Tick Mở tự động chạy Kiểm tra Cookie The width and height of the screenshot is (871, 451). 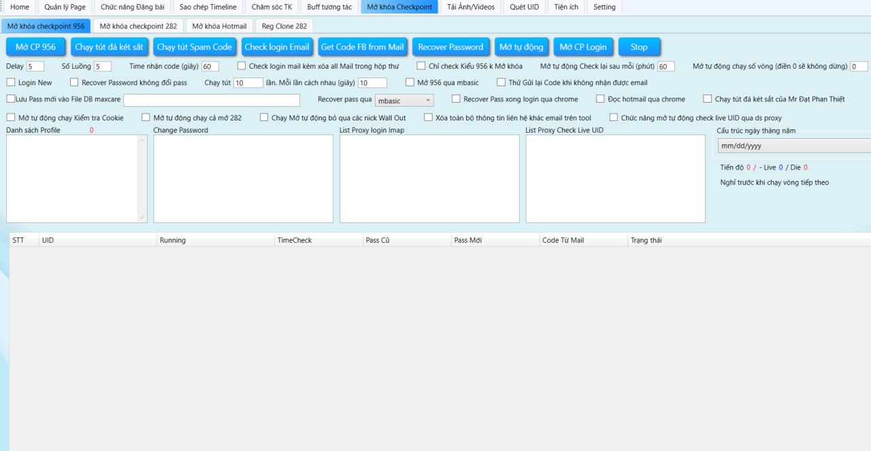(11, 118)
